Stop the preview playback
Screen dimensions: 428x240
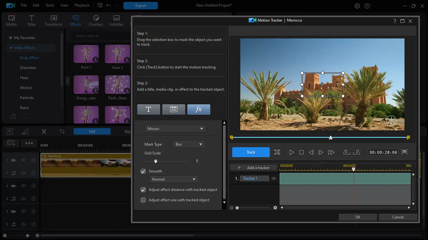(301, 152)
